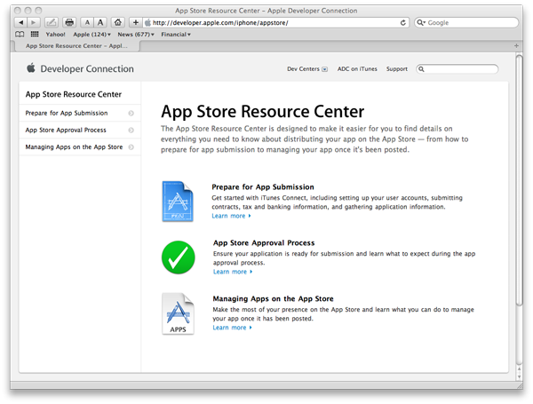The width and height of the screenshot is (533, 404).
Task: Click the large App Store Resource Center page title
Action: point(262,112)
